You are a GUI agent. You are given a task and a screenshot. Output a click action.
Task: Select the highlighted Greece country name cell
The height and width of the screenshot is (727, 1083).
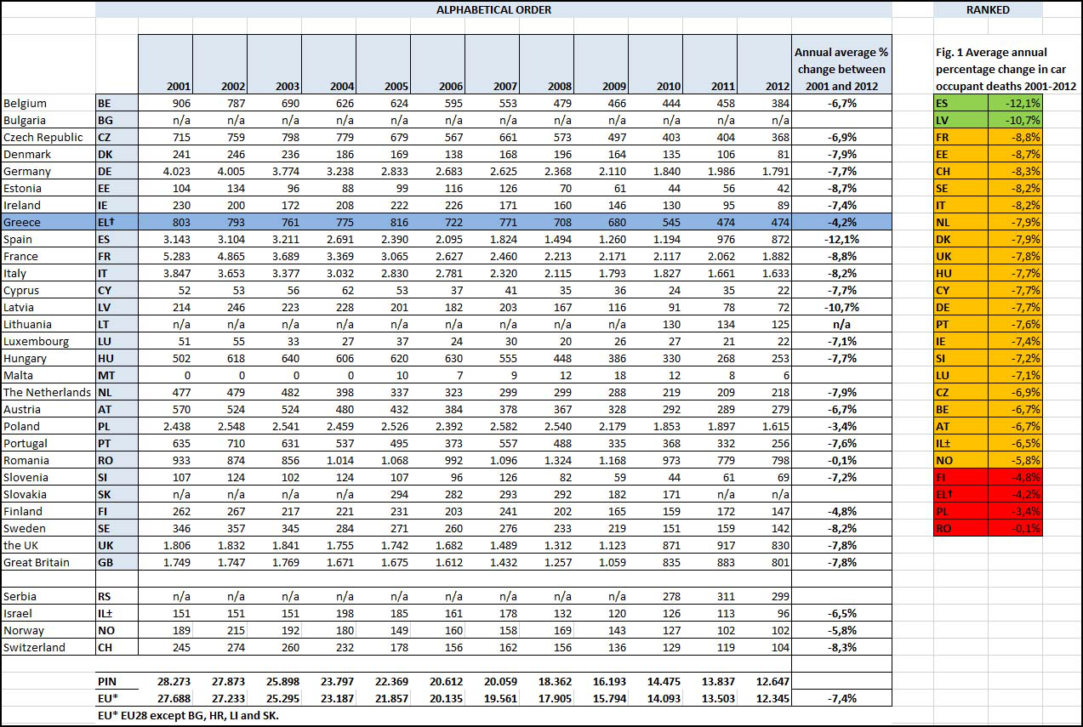48,222
